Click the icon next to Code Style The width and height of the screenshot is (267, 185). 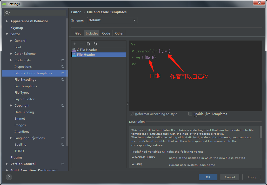click(62, 60)
